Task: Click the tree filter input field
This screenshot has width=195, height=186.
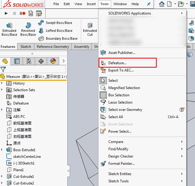Action: 36,69
